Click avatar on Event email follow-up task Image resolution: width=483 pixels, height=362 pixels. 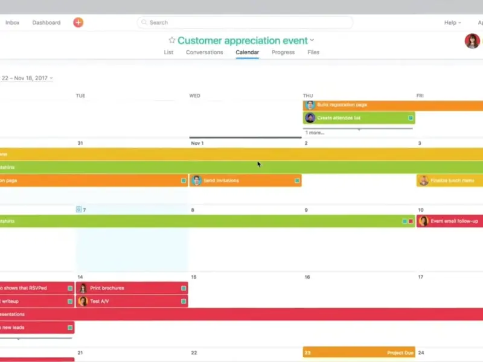(x=423, y=221)
